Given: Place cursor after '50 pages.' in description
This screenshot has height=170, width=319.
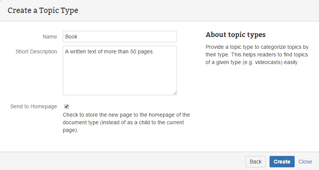Looking at the screenshot, I should tap(155, 51).
